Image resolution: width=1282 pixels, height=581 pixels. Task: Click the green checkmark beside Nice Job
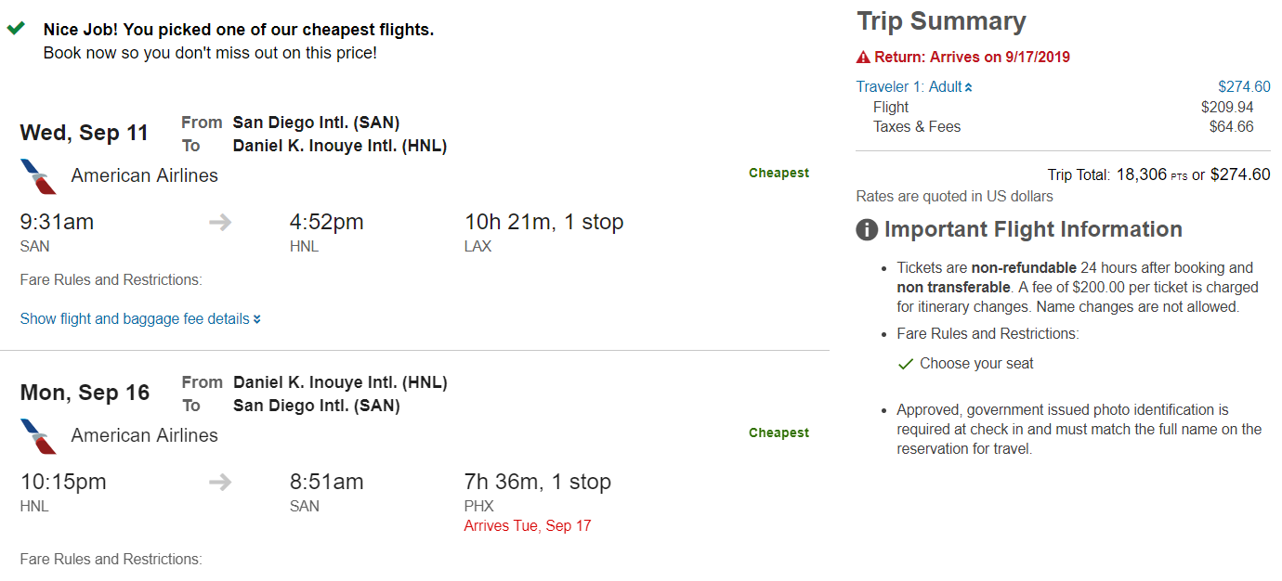click(x=16, y=29)
